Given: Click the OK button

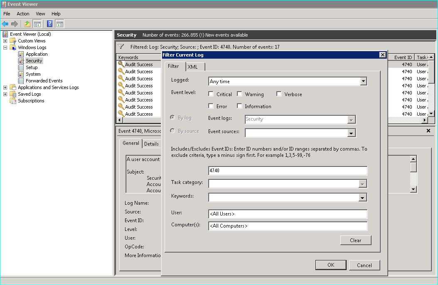Looking at the screenshot, I should [331, 265].
